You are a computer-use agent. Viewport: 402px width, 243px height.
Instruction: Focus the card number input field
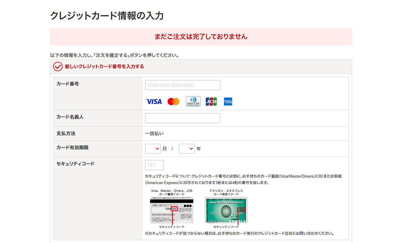point(183,85)
